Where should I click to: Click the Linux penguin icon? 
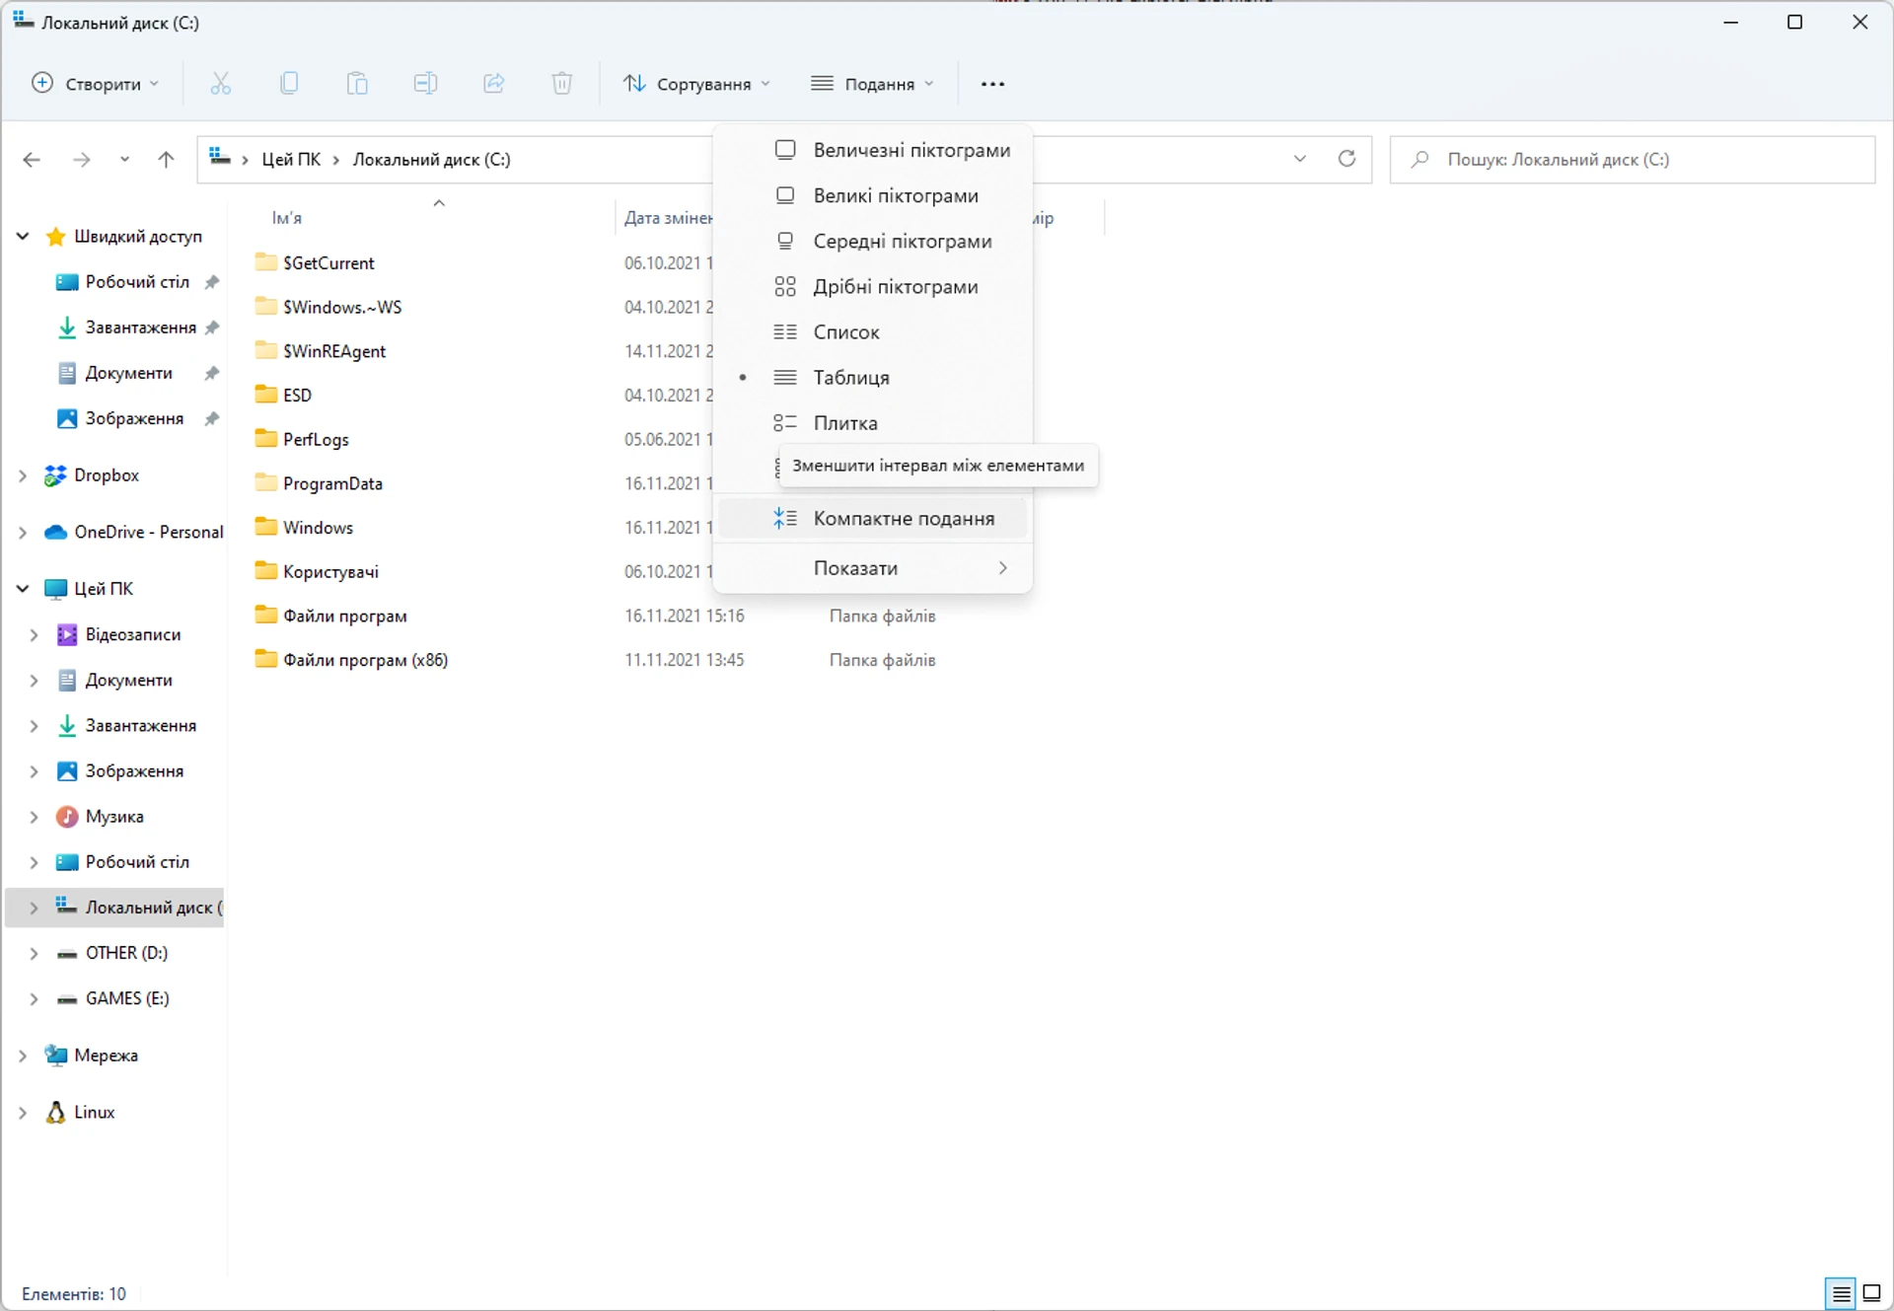pyautogui.click(x=56, y=1112)
